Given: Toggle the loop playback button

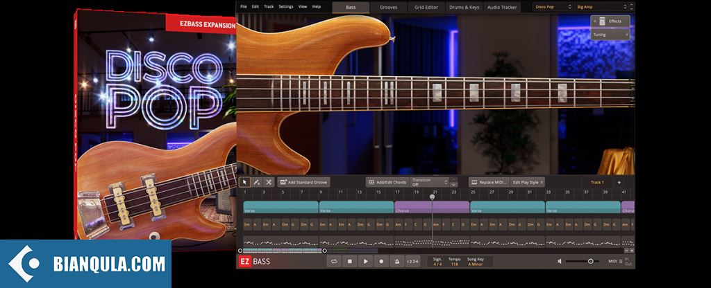Looking at the screenshot, I should tap(334, 261).
